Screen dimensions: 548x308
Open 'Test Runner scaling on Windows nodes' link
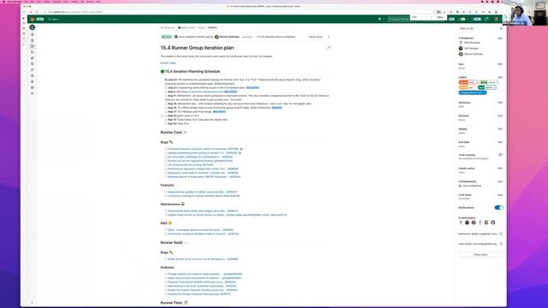point(203,234)
